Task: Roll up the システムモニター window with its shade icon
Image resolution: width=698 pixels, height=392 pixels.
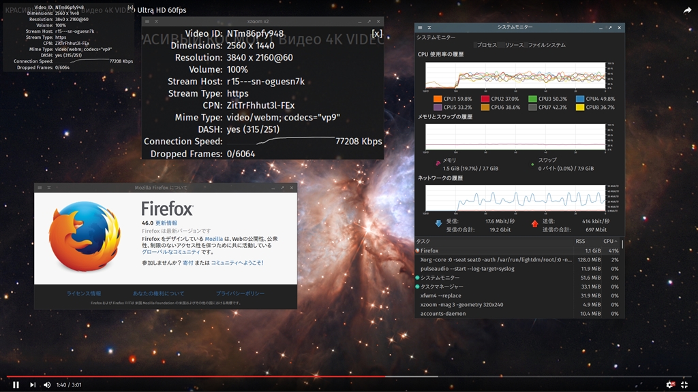Action: (x=429, y=27)
